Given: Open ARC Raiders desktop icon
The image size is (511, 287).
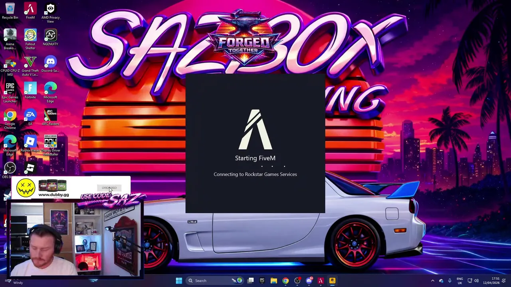Looking at the screenshot, I should 50,118.
